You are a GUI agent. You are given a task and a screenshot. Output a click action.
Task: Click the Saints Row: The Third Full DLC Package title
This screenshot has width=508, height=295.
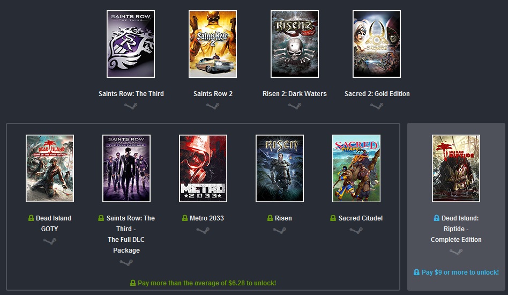tap(130, 234)
